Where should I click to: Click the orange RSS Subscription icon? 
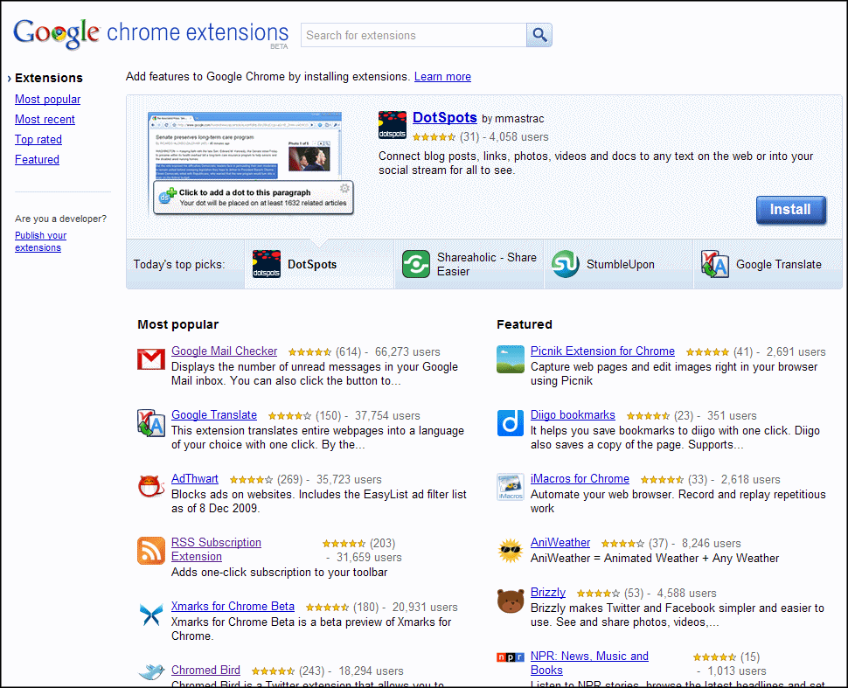(x=151, y=551)
